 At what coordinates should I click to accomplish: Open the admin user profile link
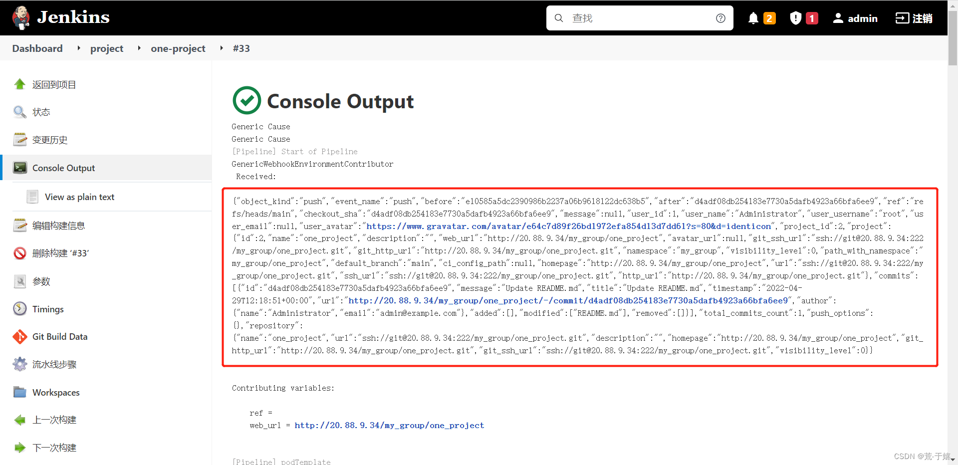click(862, 18)
